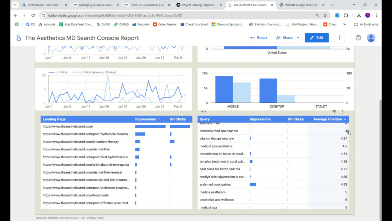The image size is (392, 221).
Task: Open the Bing Ads bookmark
Action: pos(141,24)
